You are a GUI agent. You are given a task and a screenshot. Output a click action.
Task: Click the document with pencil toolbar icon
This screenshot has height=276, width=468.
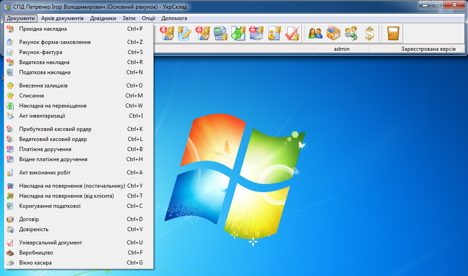[184, 33]
